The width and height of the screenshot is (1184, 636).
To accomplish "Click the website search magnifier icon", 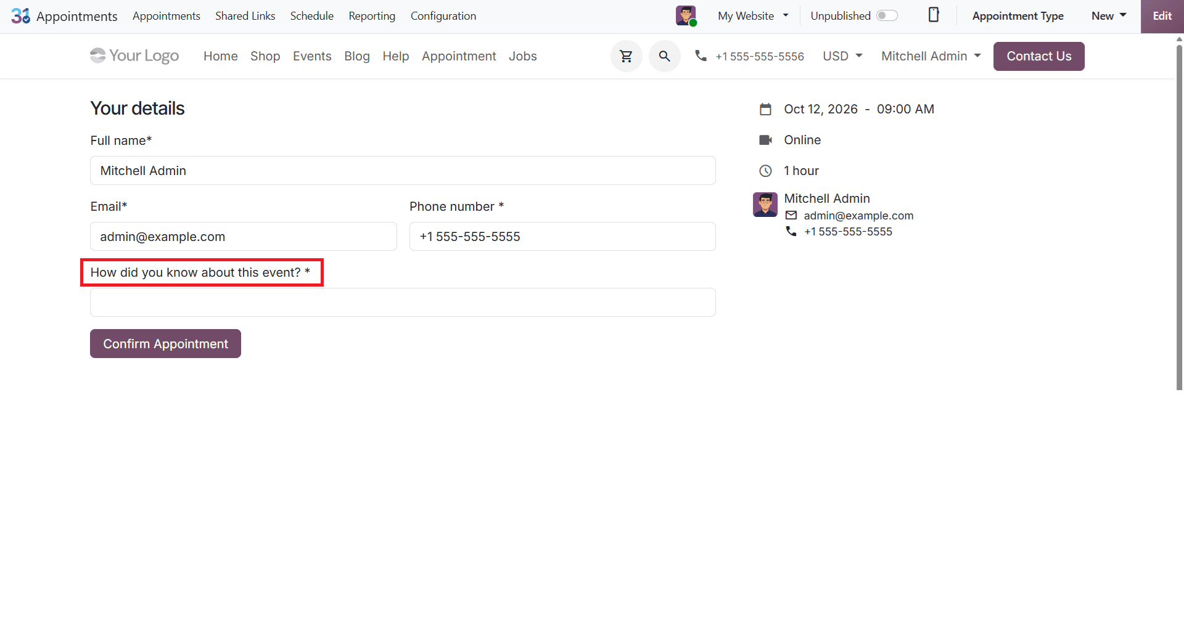I will [x=664, y=56].
